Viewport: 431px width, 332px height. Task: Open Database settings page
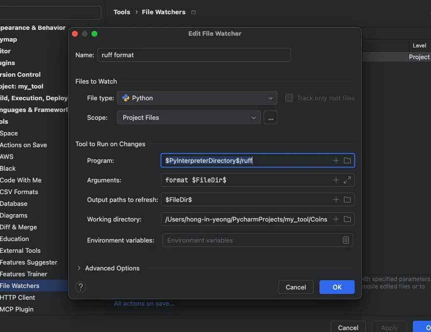click(14, 204)
